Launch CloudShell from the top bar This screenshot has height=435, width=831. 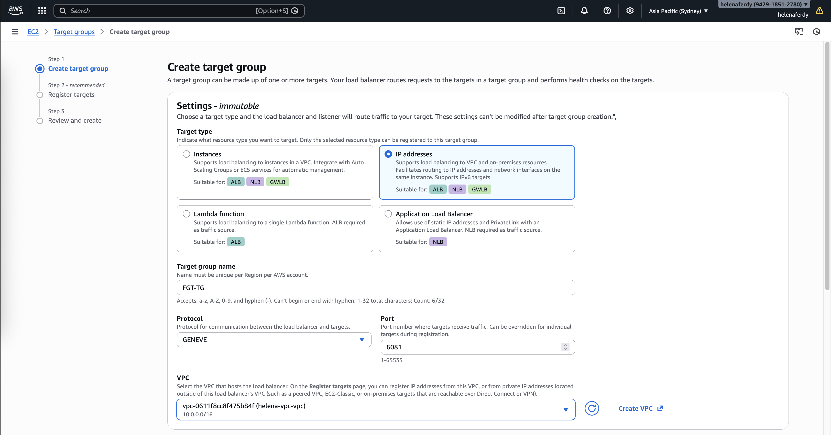(561, 11)
